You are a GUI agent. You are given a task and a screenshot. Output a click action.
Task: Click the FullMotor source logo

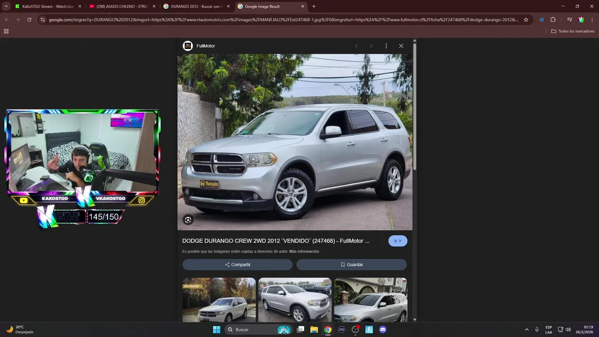188,46
